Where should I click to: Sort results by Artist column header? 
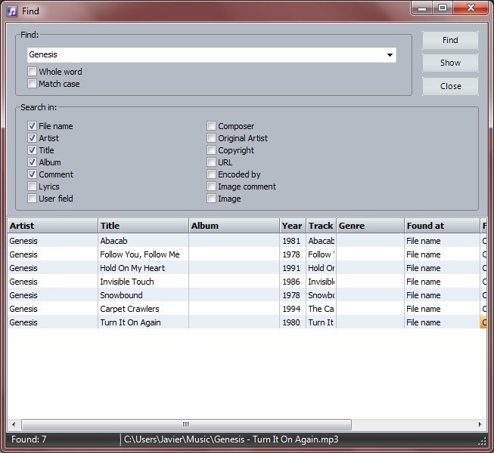click(53, 226)
